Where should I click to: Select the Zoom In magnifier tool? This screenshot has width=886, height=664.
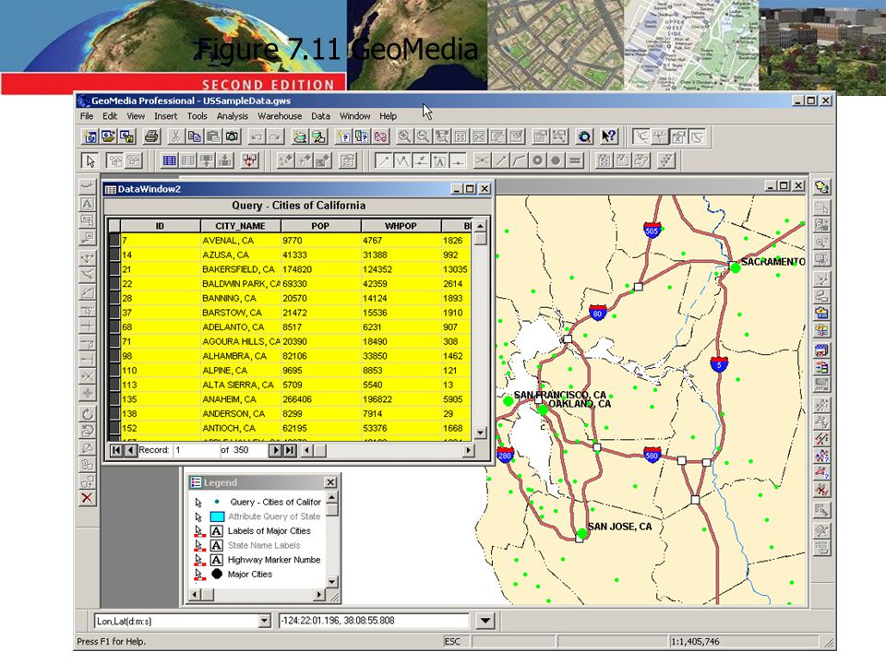(x=404, y=136)
